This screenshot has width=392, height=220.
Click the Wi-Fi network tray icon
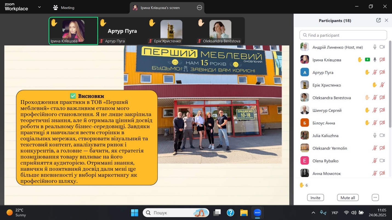click(346, 213)
